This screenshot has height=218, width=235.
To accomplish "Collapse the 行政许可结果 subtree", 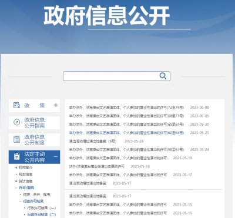I will 21,201.
